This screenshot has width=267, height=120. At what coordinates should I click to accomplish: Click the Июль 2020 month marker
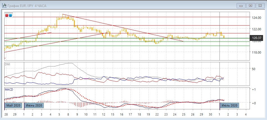point(229,105)
